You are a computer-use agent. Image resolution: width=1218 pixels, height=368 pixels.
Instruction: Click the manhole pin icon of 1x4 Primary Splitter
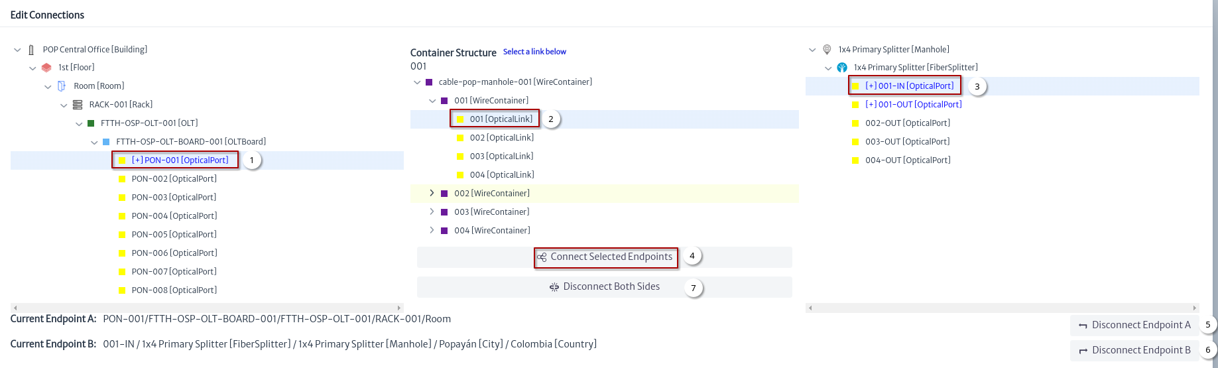pyautogui.click(x=827, y=50)
